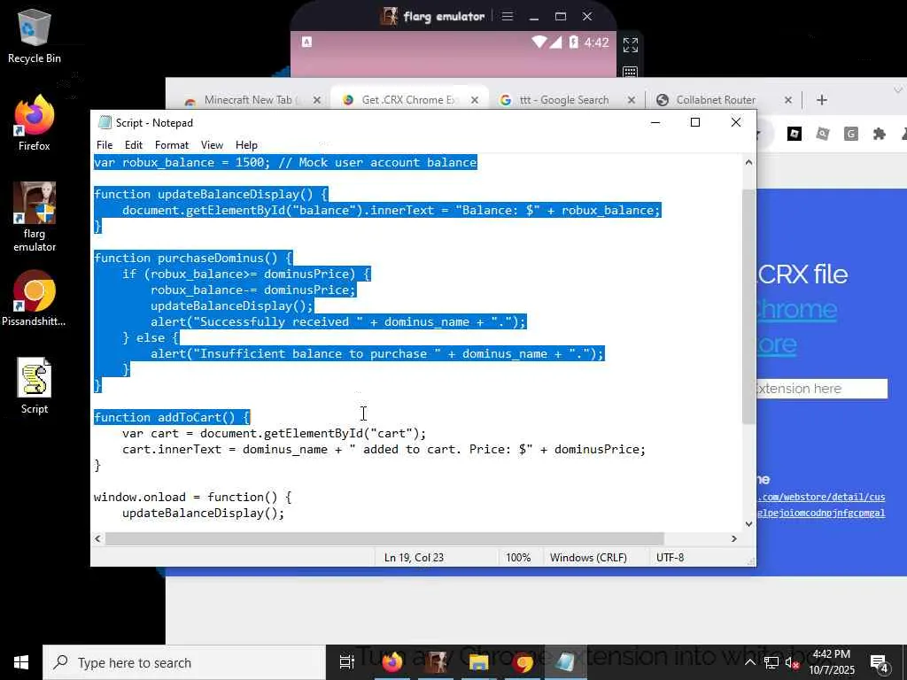Open Notepad File menu

click(105, 145)
